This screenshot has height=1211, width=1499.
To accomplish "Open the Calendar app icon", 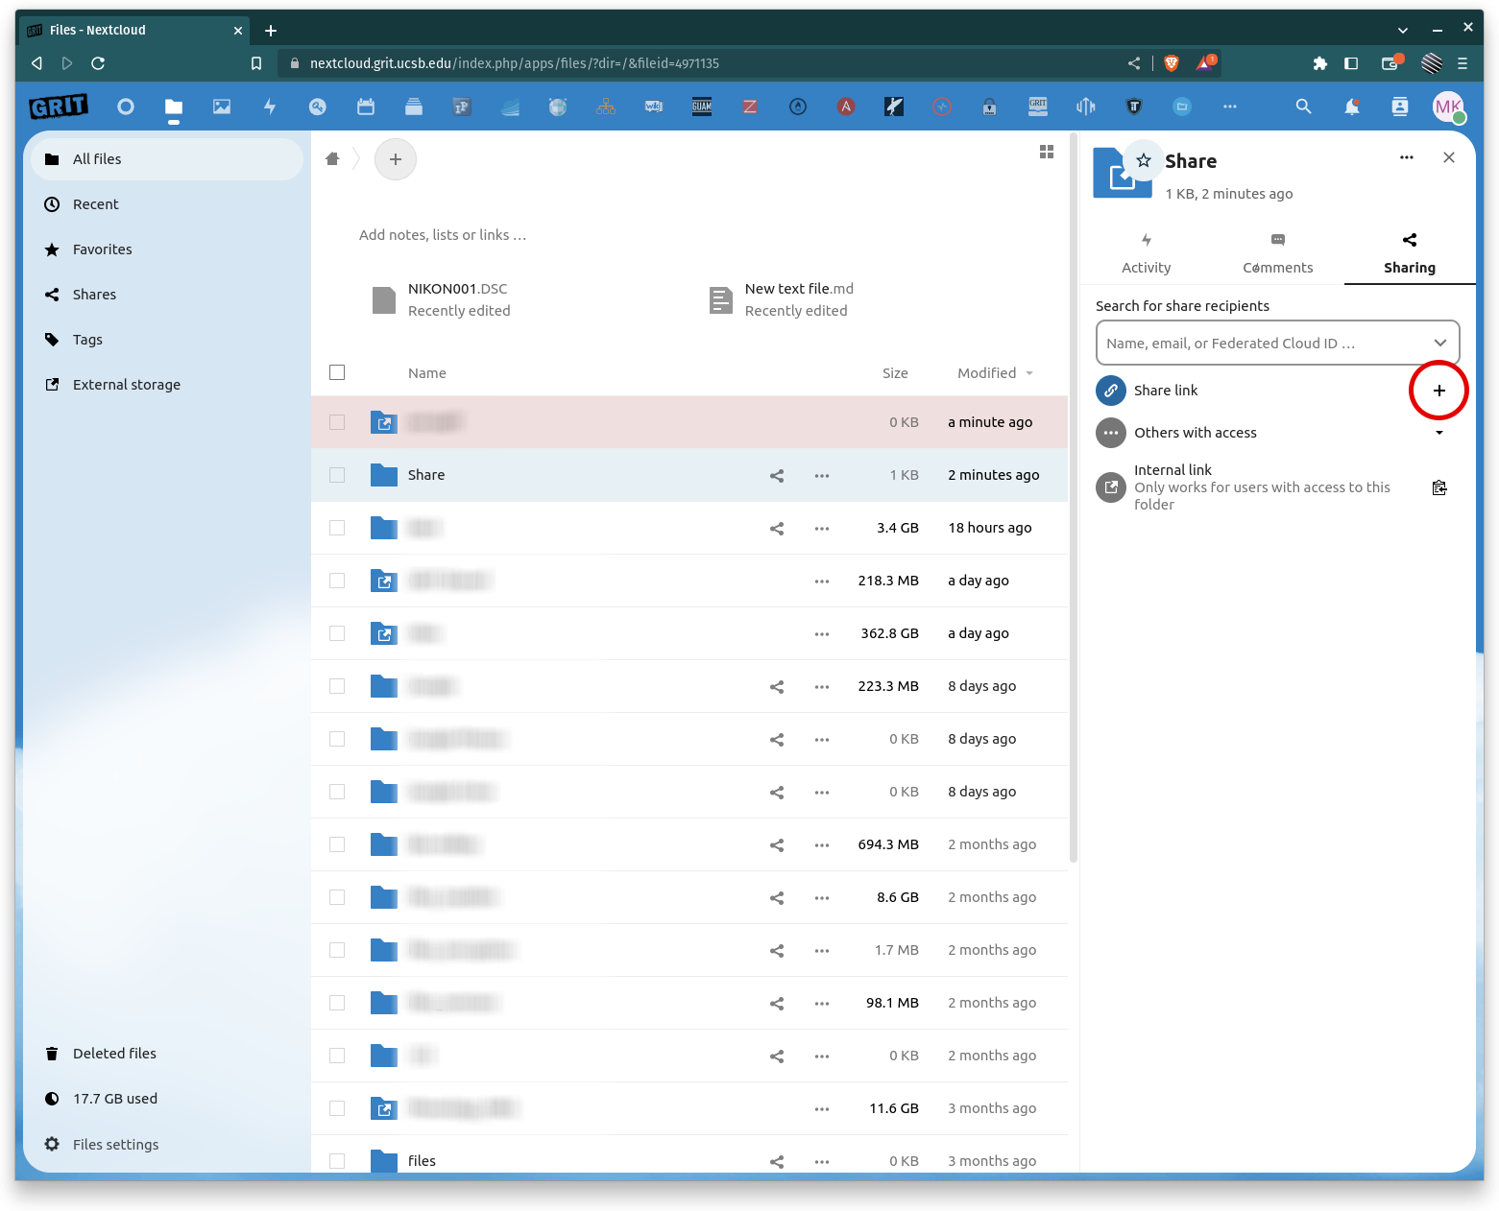I will 366,107.
